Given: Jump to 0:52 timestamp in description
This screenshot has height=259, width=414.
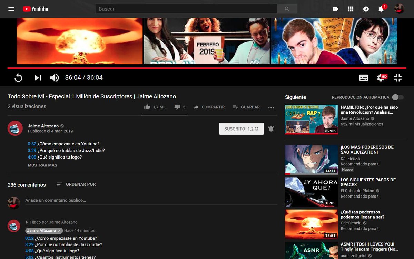Looking at the screenshot, I should pos(32,144).
